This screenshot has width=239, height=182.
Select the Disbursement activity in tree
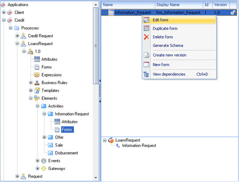66,153
